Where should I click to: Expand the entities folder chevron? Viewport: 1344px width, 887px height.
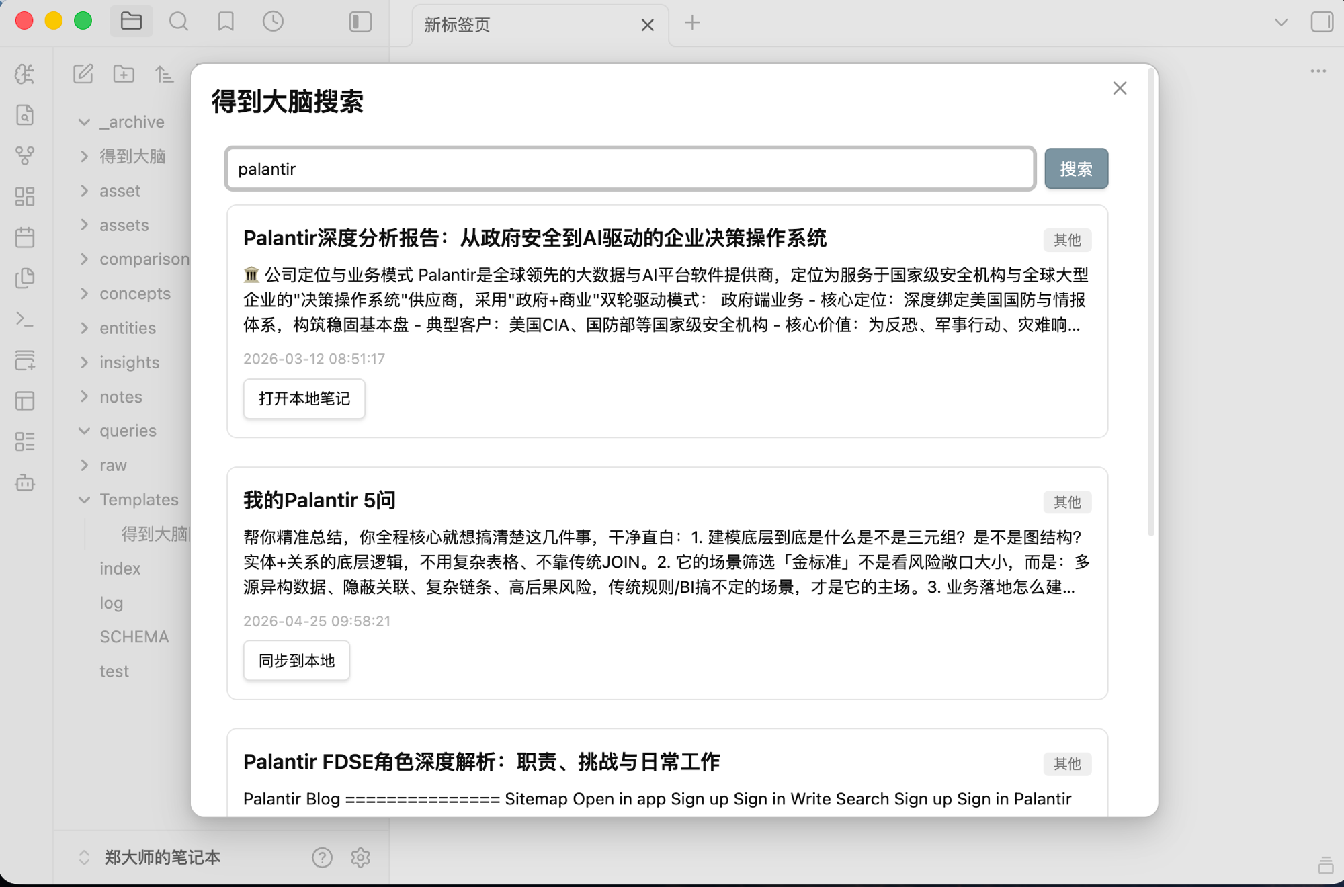[x=84, y=328]
